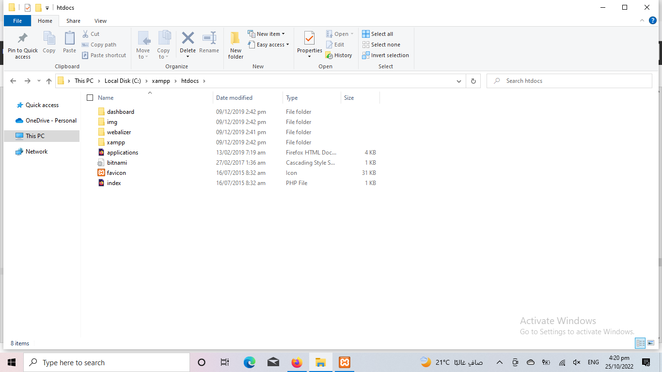This screenshot has height=372, width=662.
Task: Click xampp in the address breadcrumb
Action: click(161, 81)
